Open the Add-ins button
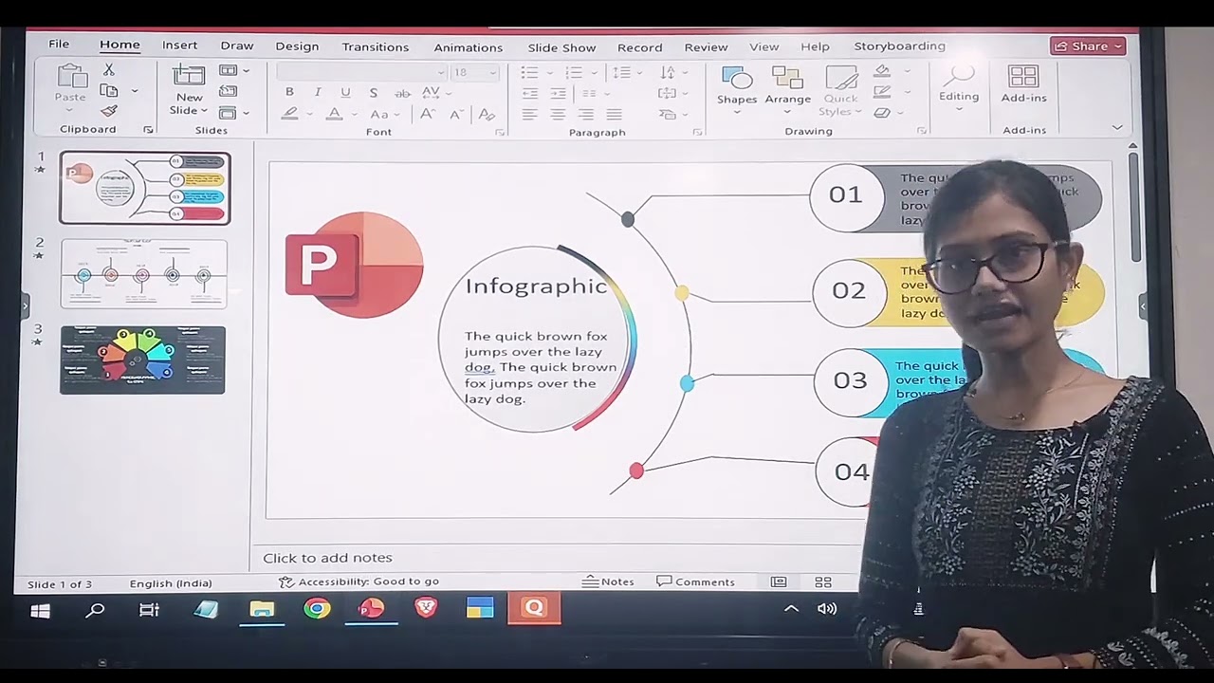This screenshot has height=683, width=1214. point(1024,85)
